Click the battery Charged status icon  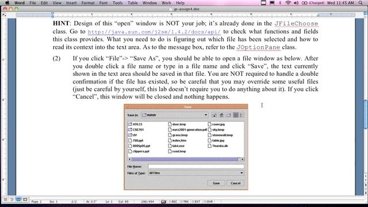click(313, 3)
